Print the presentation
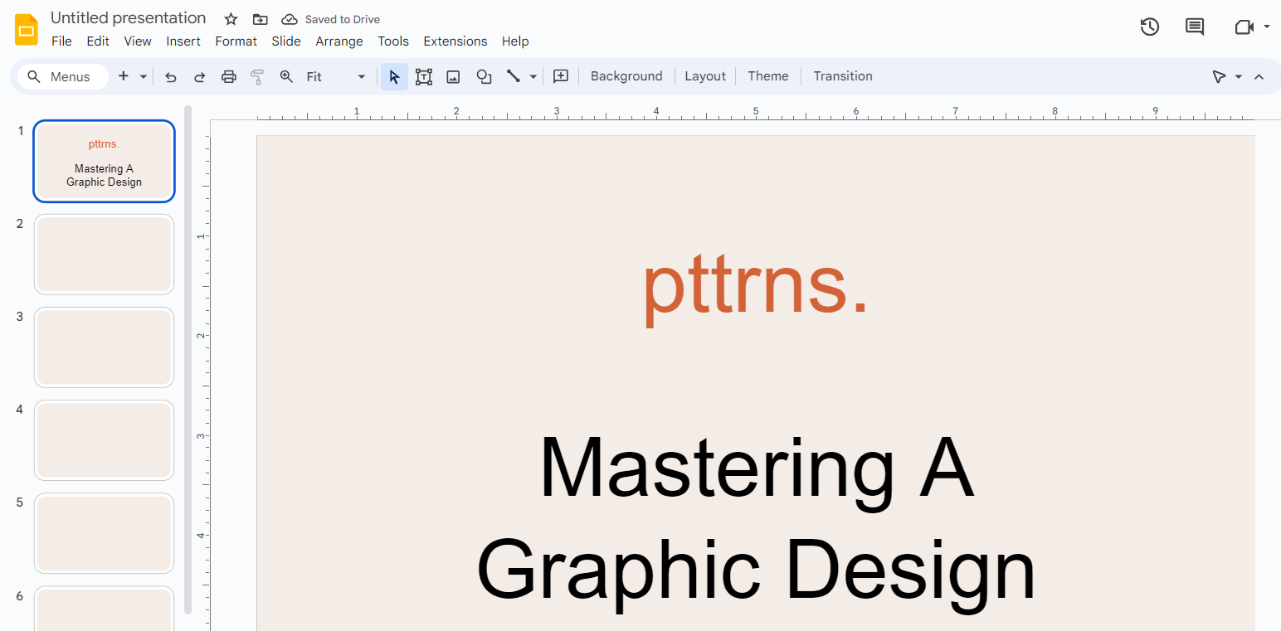1281x631 pixels. pos(229,76)
